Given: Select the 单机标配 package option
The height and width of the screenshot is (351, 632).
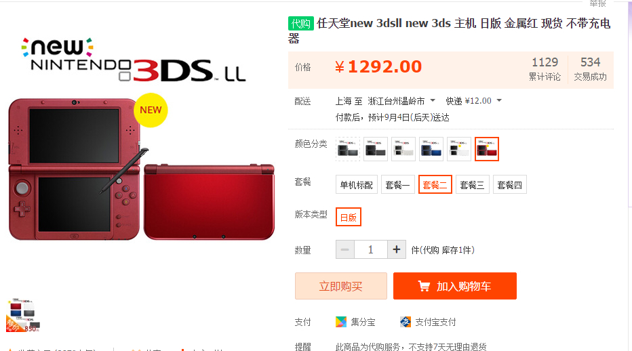Looking at the screenshot, I should [x=356, y=185].
